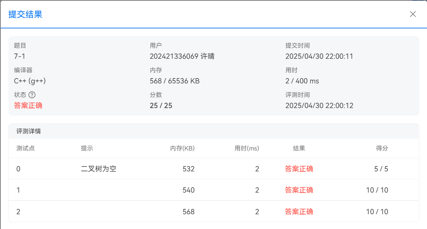
Task: Click the 结果 column header
Action: click(x=299, y=148)
